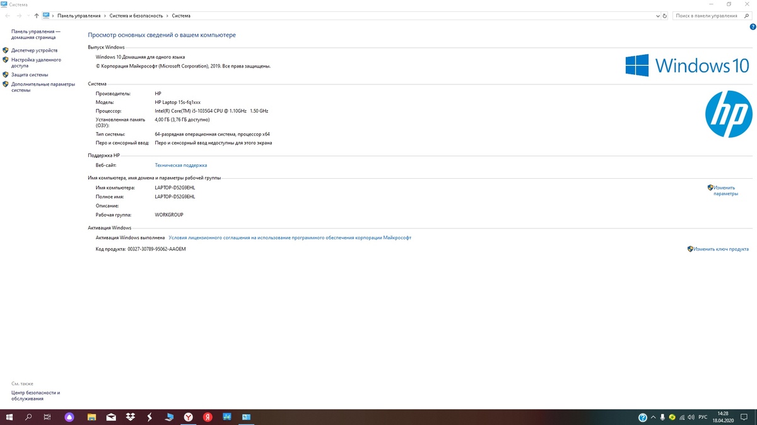Open the Wi-Fi network tray icon

[683, 417]
